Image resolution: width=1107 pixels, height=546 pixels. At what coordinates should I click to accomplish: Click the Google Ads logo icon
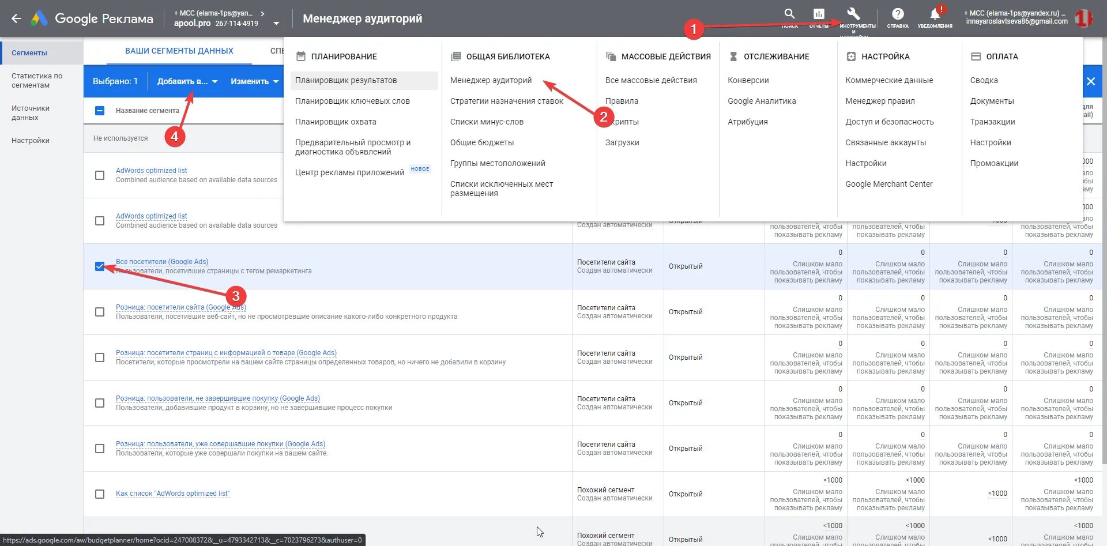pos(39,18)
